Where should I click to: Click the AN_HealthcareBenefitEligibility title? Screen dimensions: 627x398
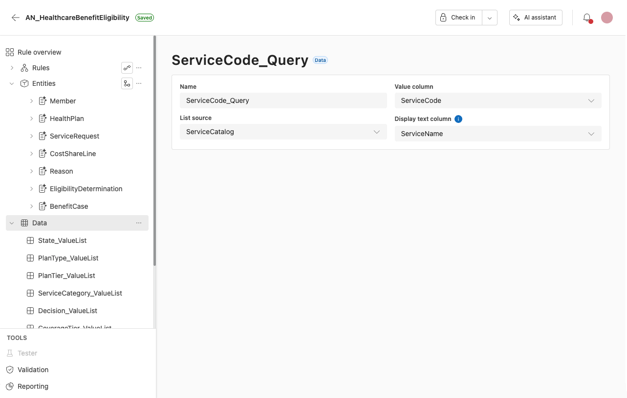77,18
